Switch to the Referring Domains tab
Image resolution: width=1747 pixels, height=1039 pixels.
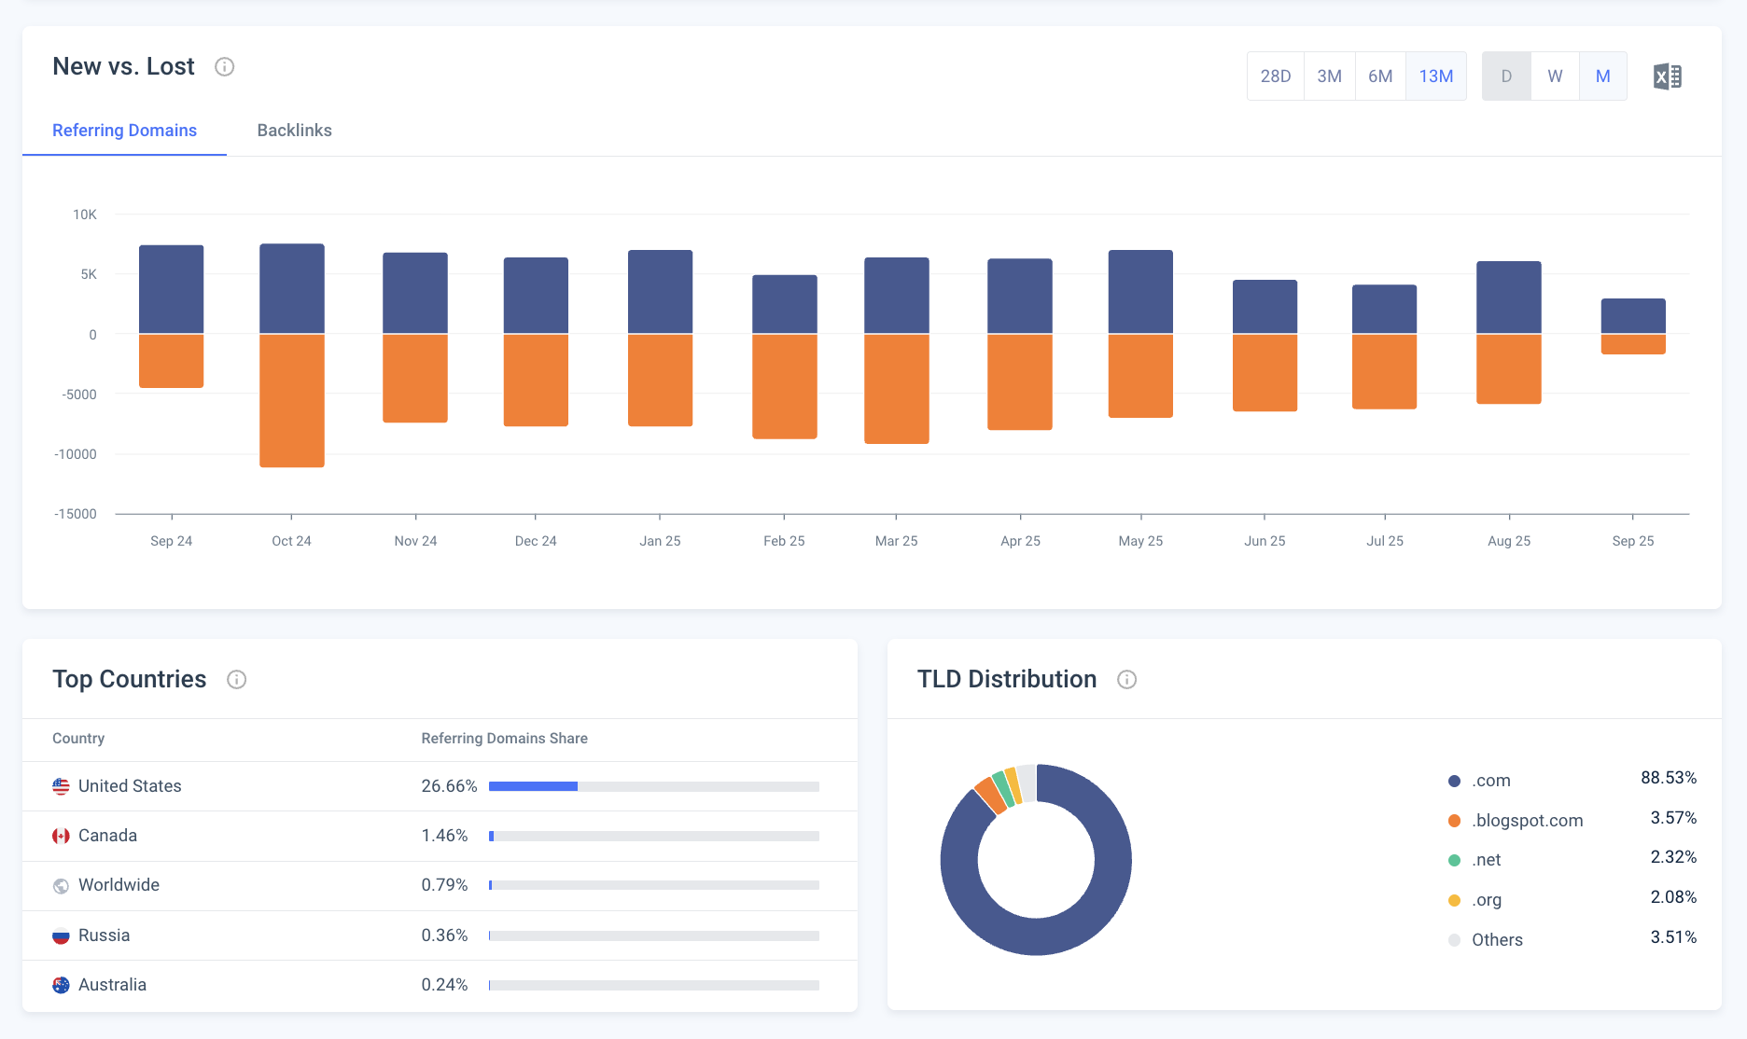click(x=124, y=131)
